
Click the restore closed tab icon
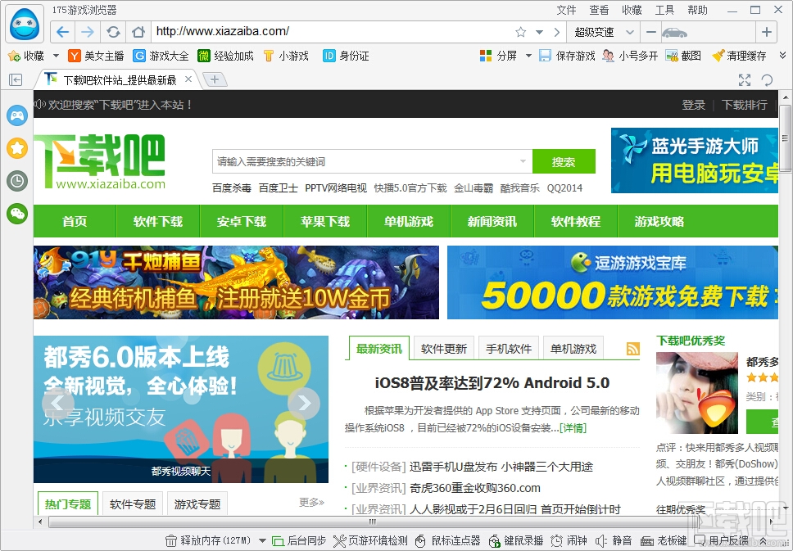tap(768, 80)
